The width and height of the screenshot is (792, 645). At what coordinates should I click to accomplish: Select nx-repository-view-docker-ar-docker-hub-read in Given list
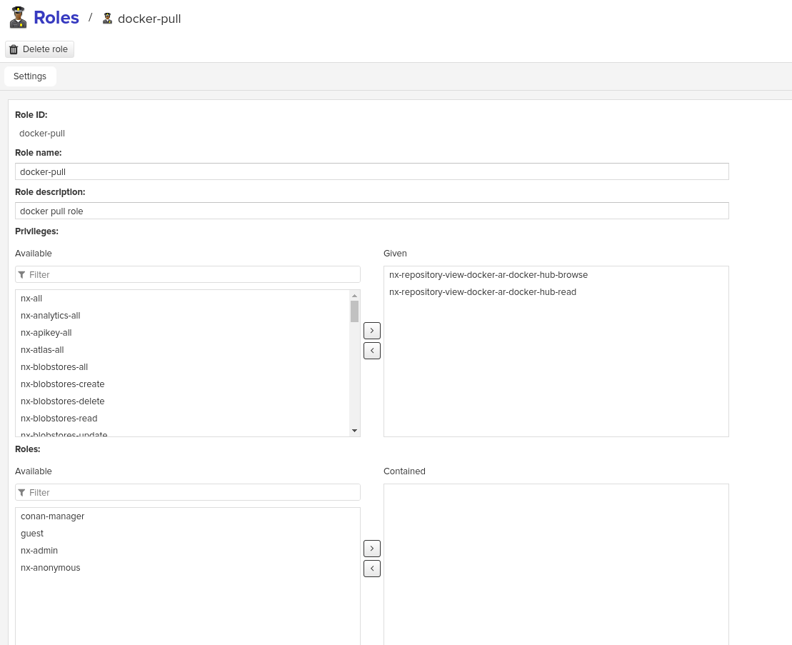[x=483, y=291]
